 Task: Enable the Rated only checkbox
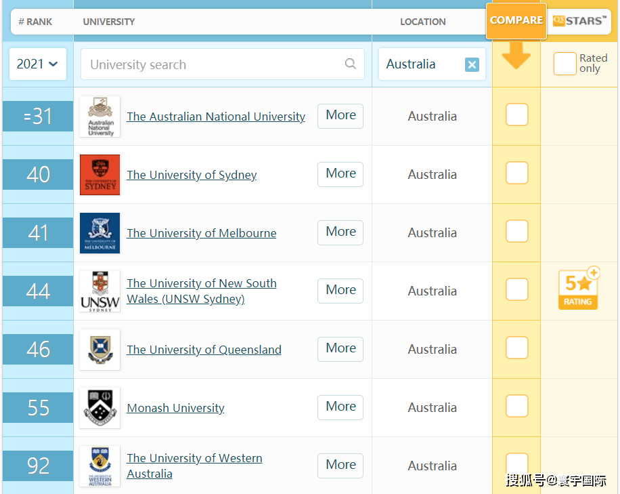coord(564,64)
